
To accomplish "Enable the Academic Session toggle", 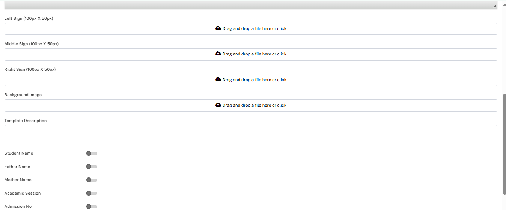I will point(91,193).
